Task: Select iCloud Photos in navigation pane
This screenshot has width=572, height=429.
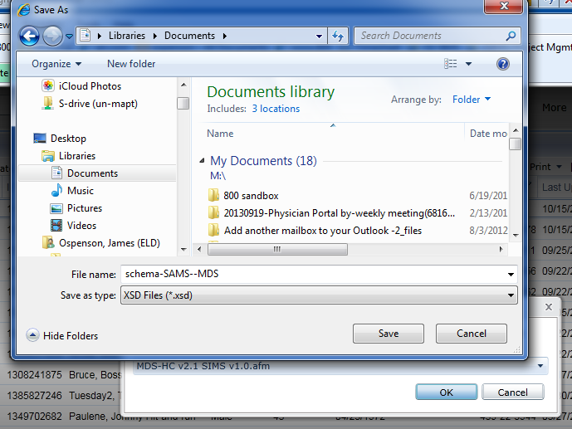Action: coord(90,86)
